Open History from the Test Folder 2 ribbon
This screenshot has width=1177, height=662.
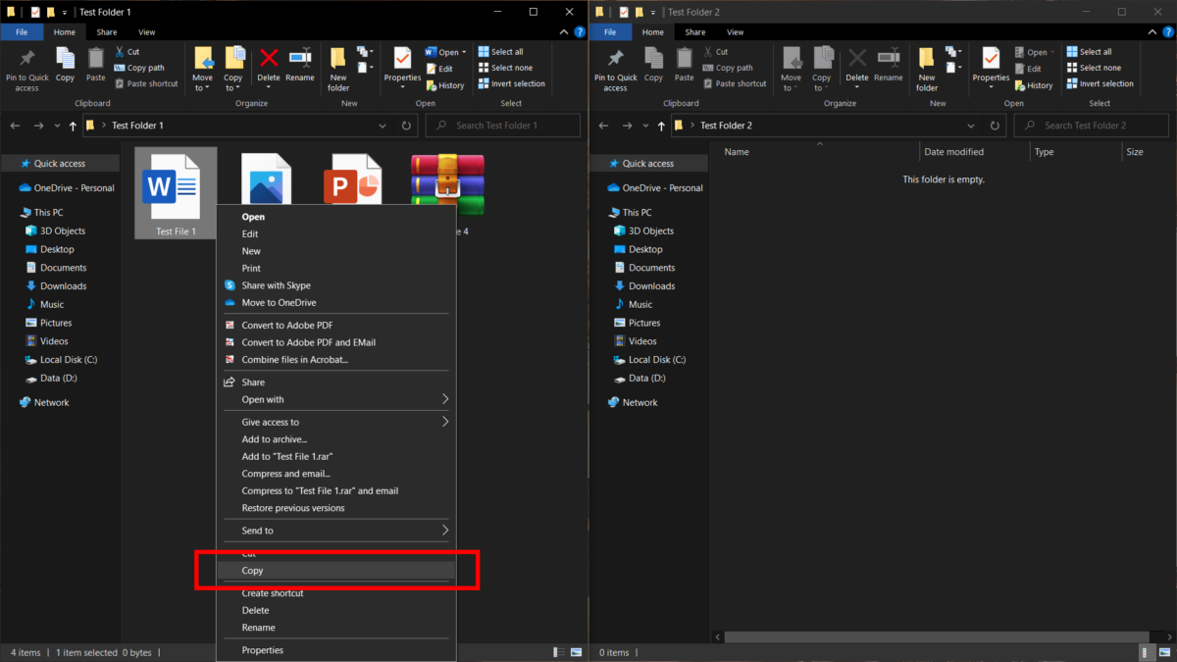(1033, 85)
